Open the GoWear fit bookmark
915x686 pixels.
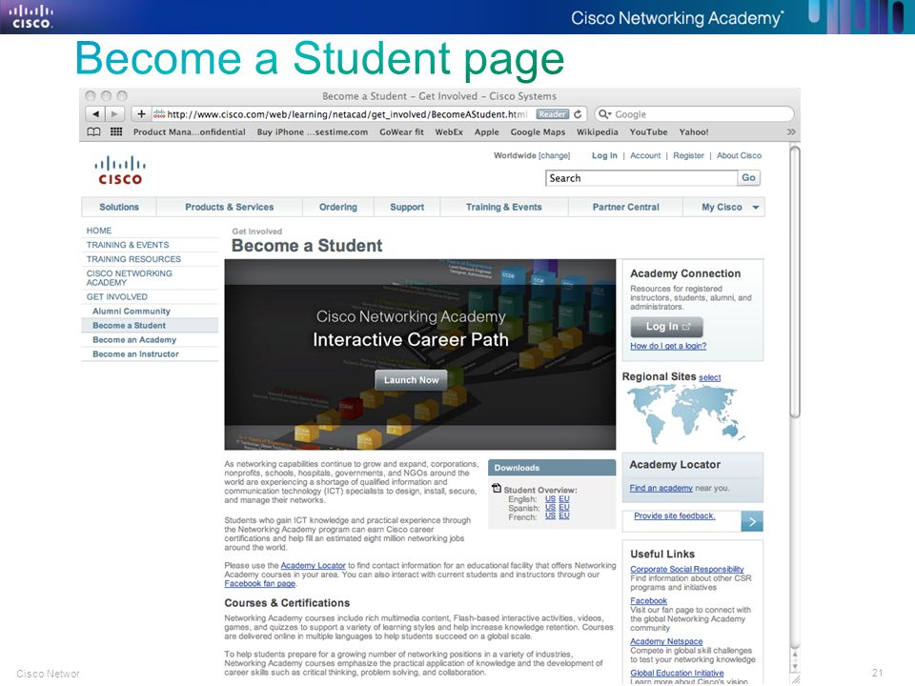point(401,131)
